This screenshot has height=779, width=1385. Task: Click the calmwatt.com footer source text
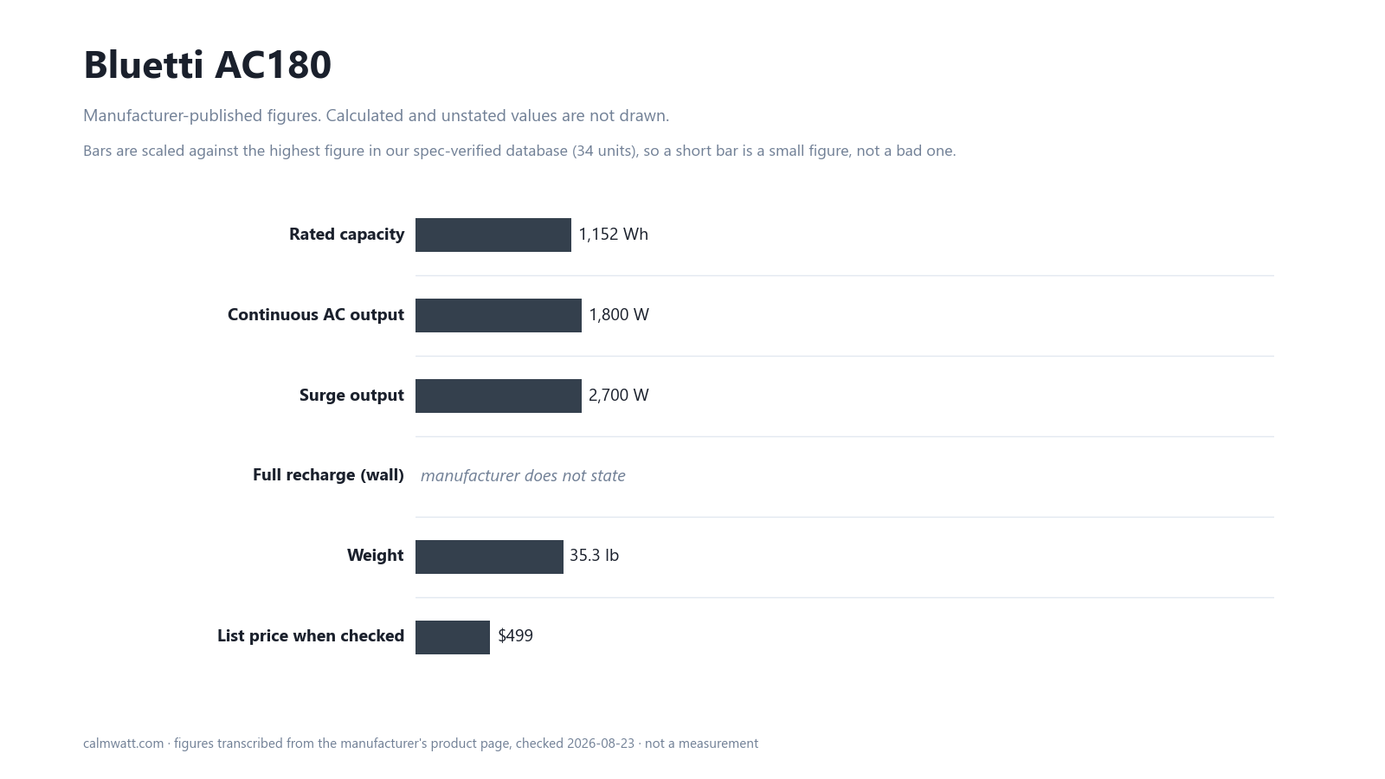(x=421, y=744)
